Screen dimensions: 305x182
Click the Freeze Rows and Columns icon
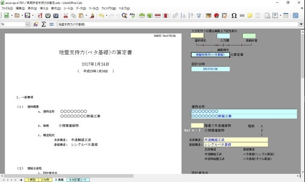tap(275, 16)
